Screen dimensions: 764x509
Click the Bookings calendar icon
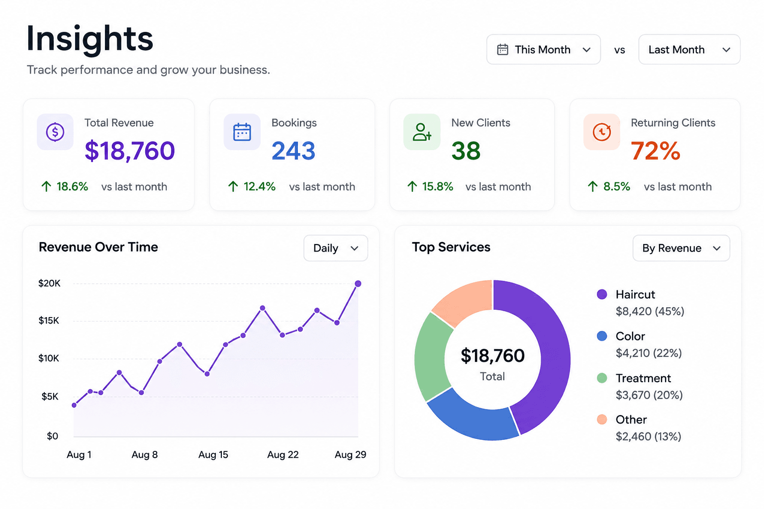242,132
